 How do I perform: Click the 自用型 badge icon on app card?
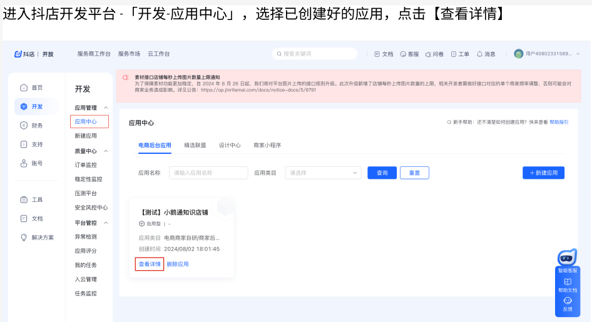141,224
